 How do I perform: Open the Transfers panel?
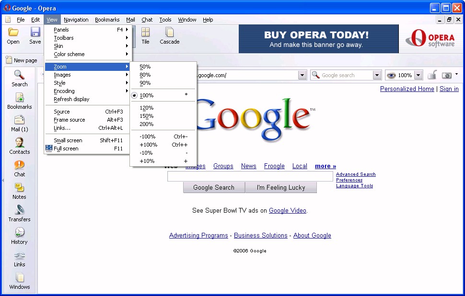[19, 213]
